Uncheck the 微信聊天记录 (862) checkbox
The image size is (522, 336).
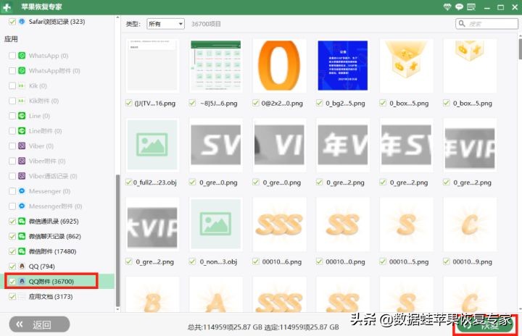point(12,236)
